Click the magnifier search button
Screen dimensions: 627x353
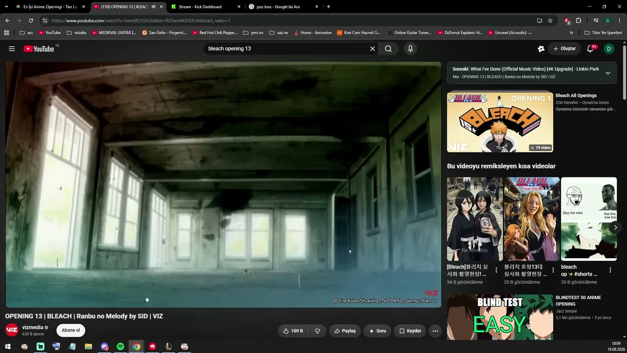pos(388,49)
